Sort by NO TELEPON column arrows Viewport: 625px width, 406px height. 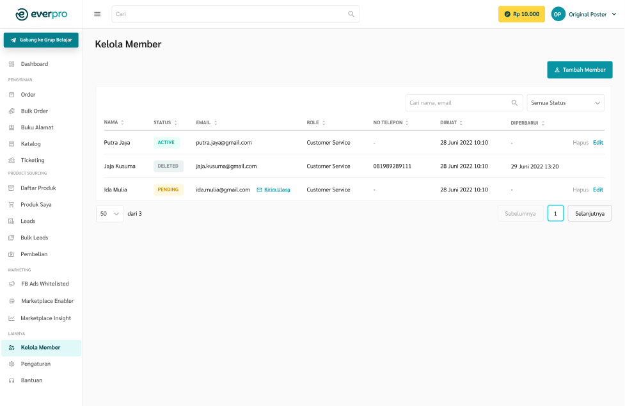tap(407, 122)
